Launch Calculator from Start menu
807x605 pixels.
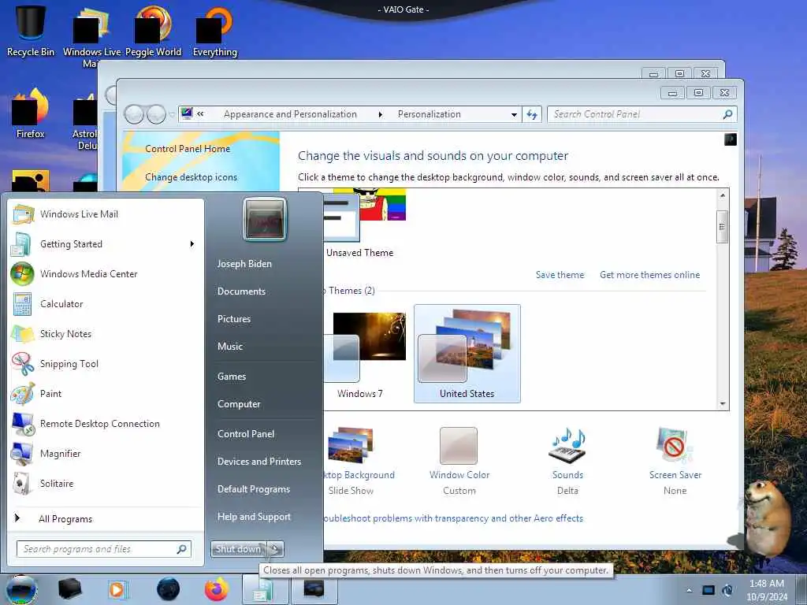click(x=106, y=303)
